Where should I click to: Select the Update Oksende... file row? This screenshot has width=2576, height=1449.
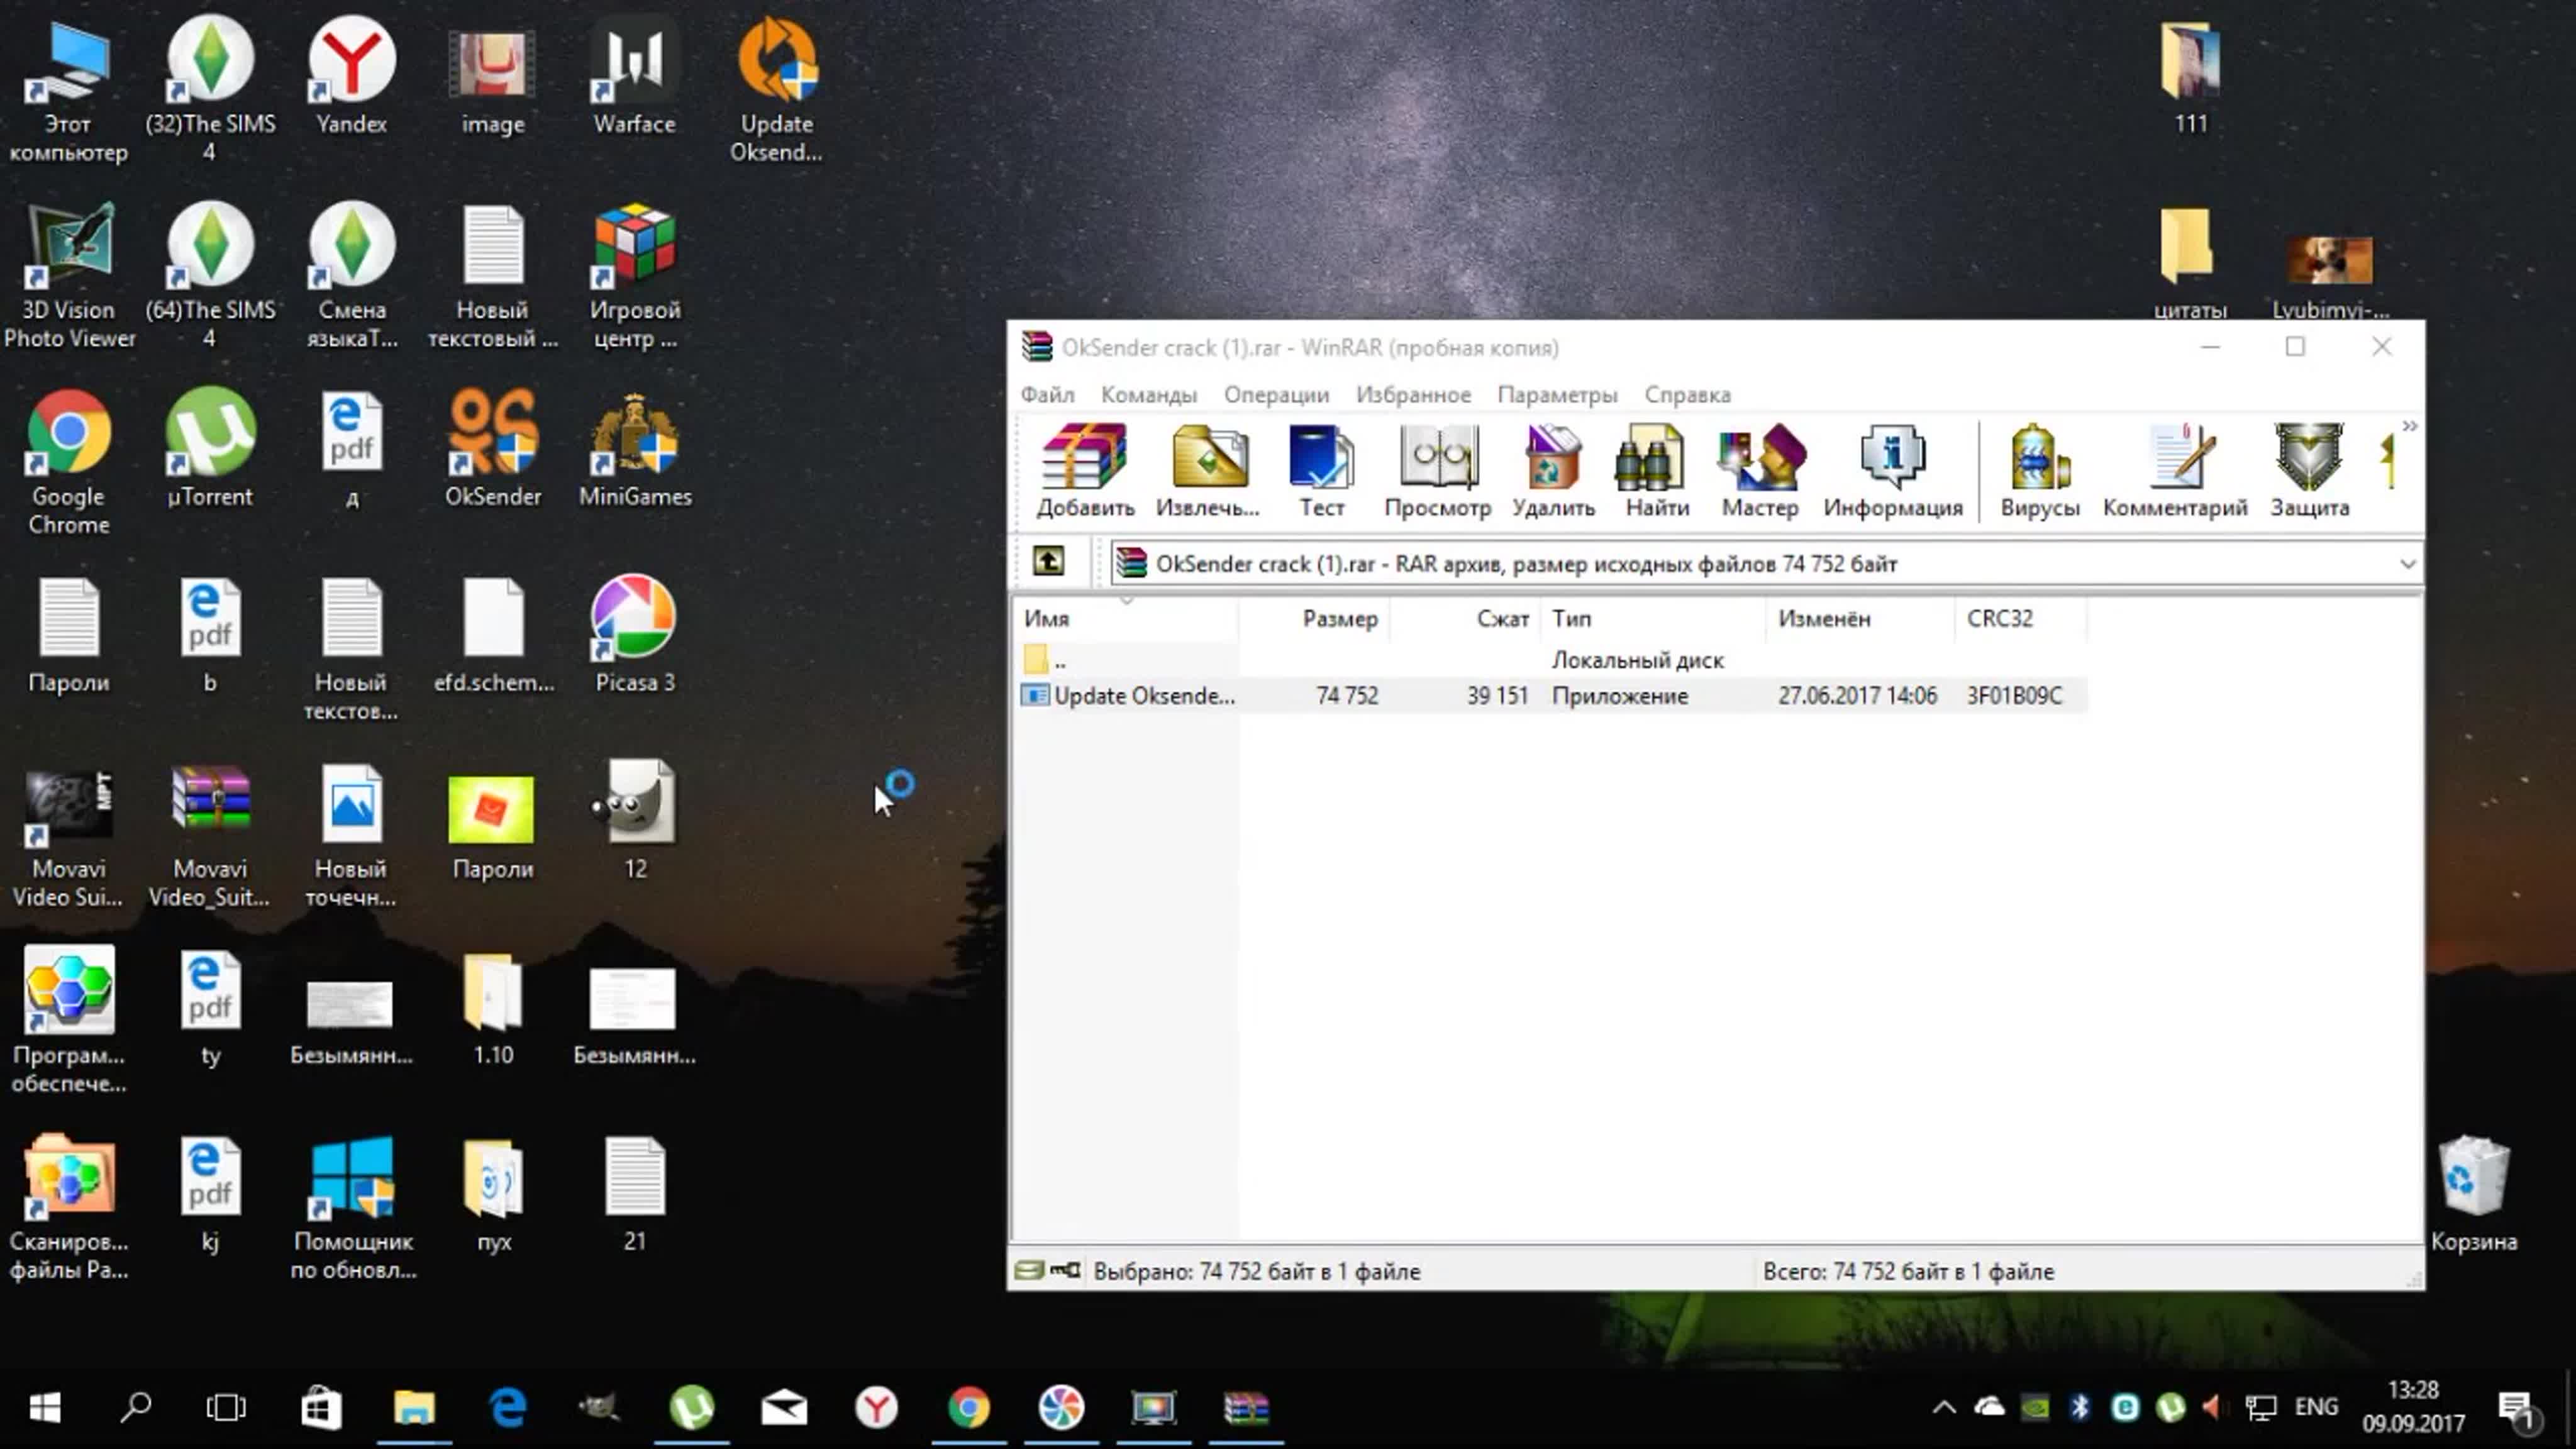click(1551, 695)
